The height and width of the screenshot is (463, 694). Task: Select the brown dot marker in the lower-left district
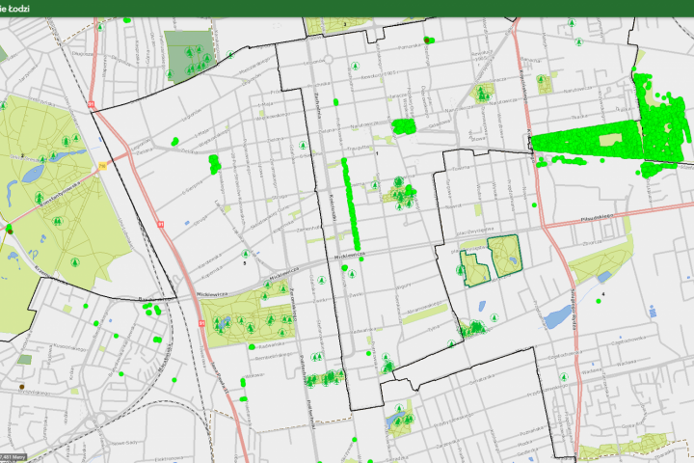(x=21, y=387)
